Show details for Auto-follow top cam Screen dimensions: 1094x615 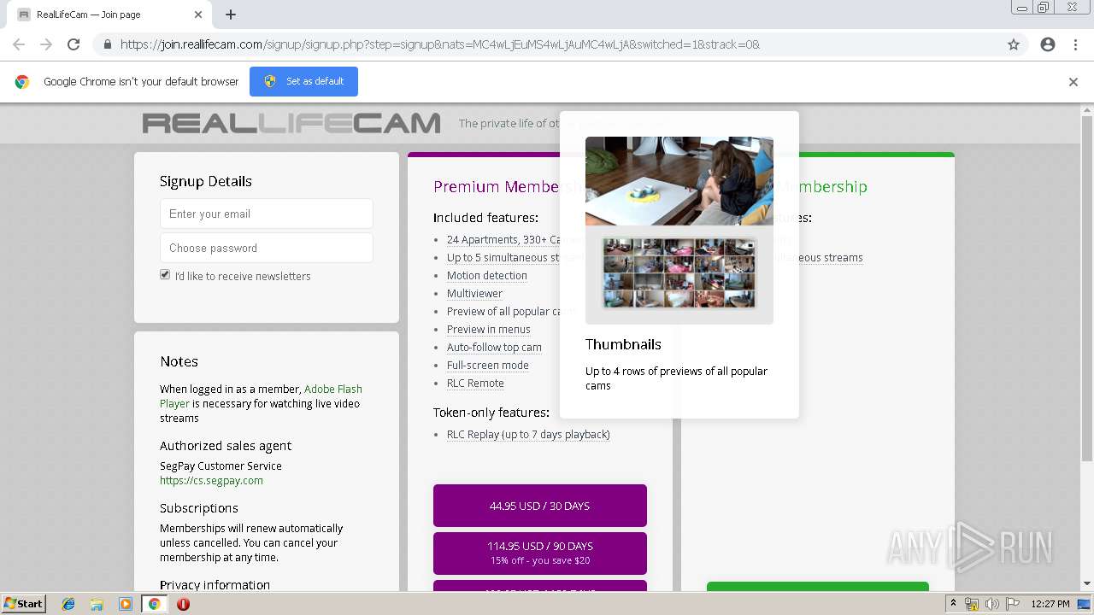point(494,347)
